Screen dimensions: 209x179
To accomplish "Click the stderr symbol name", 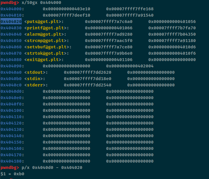I will pos(35,85).
